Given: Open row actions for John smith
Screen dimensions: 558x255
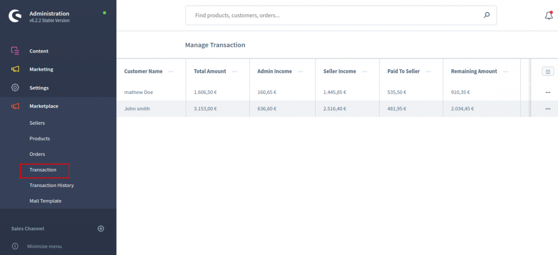Looking at the screenshot, I should coord(548,108).
